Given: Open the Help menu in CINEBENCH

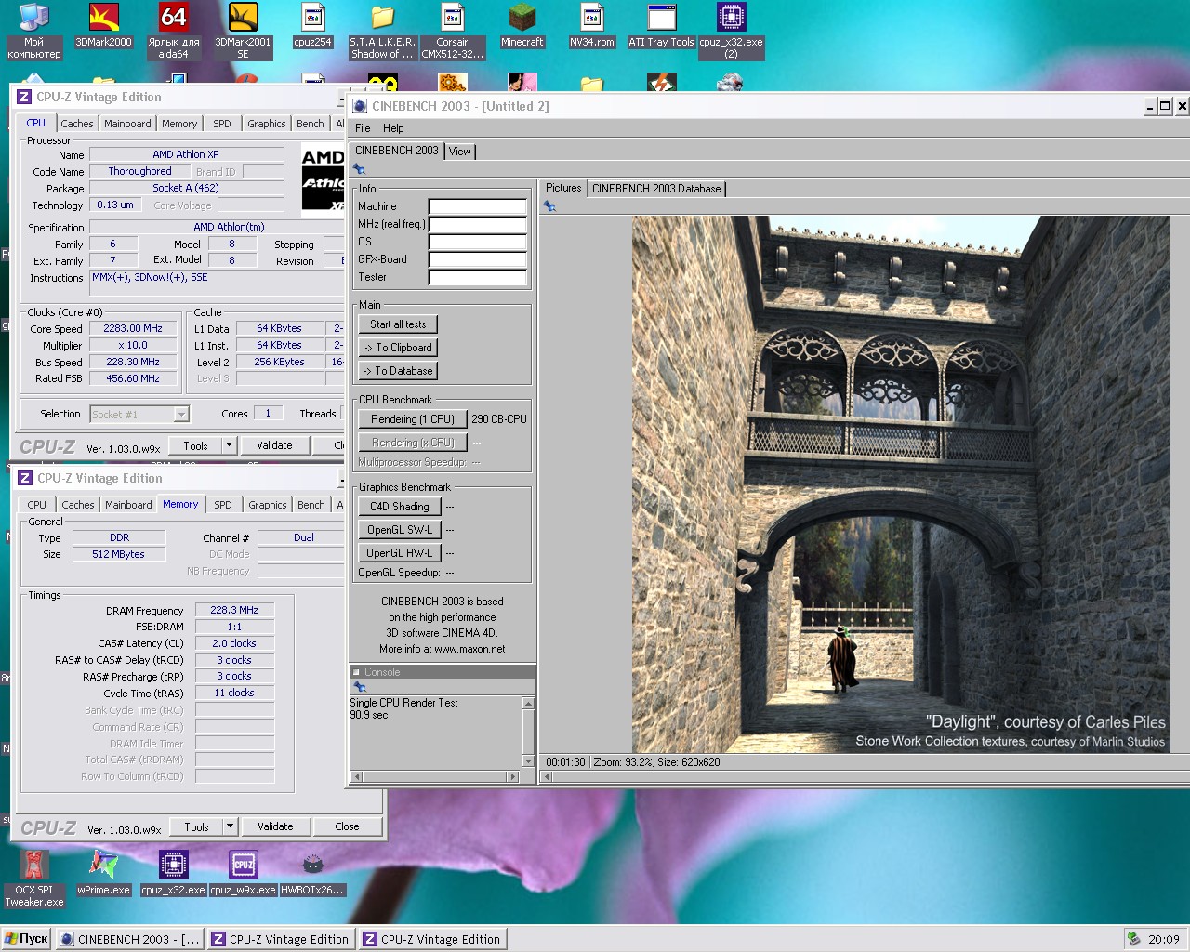Looking at the screenshot, I should click(393, 128).
